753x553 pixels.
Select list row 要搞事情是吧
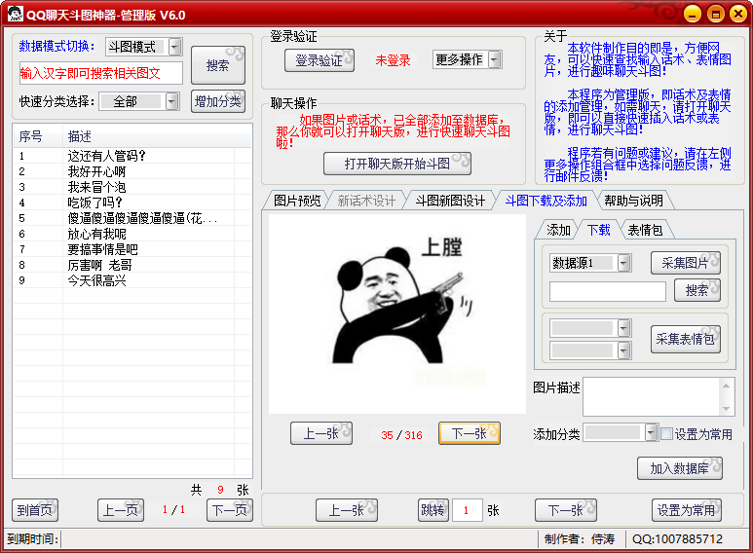click(x=132, y=248)
